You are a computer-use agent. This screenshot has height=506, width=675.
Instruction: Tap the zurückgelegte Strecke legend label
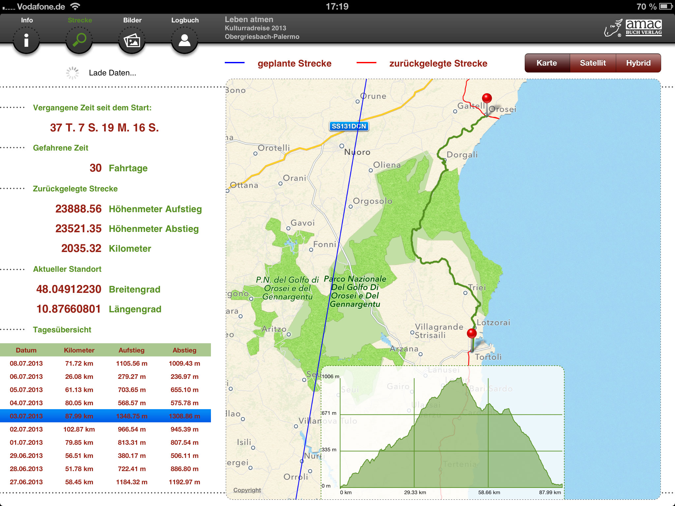(x=438, y=63)
